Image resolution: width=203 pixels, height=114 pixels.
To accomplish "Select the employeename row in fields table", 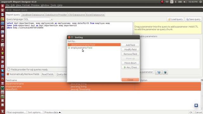I will [103, 86].
